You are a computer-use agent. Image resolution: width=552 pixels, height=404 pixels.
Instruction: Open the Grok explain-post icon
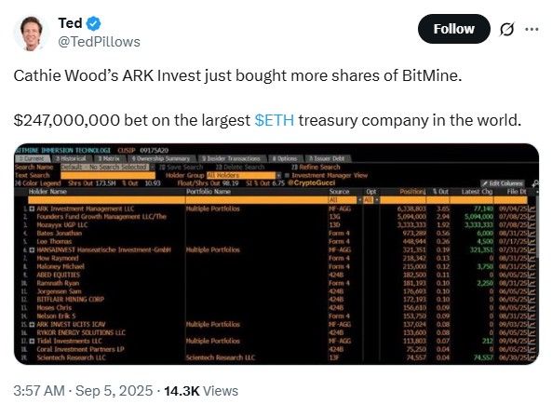coord(506,29)
